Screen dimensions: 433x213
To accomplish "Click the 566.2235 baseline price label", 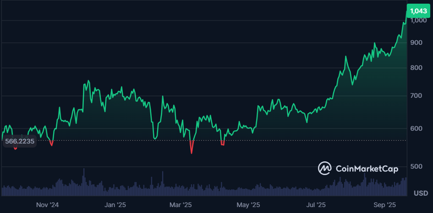I will coord(18,142).
